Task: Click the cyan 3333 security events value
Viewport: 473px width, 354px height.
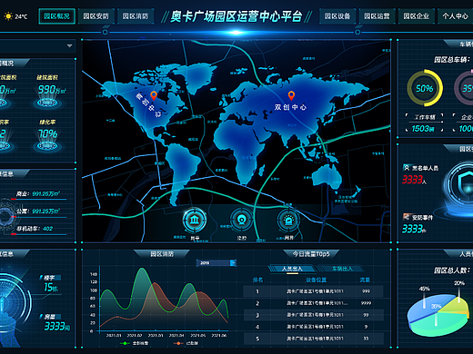Action: pos(414,229)
